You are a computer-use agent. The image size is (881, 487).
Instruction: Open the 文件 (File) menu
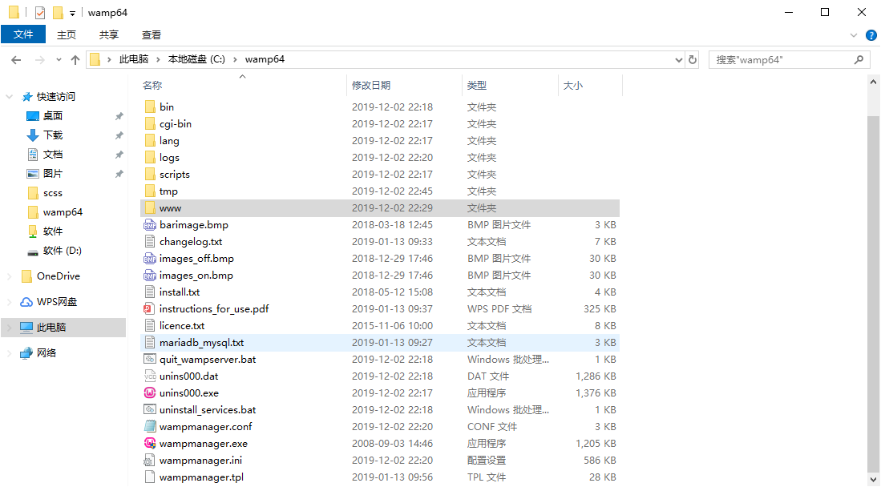(x=23, y=34)
